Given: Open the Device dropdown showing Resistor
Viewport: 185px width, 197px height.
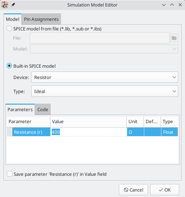Looking at the screenshot, I should (104, 77).
